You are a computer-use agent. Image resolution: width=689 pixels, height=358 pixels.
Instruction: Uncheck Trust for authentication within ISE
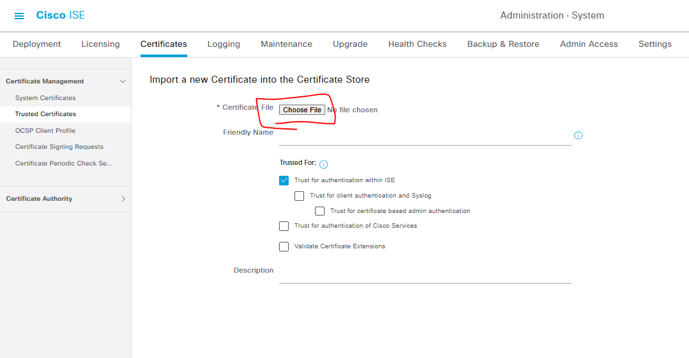[284, 180]
